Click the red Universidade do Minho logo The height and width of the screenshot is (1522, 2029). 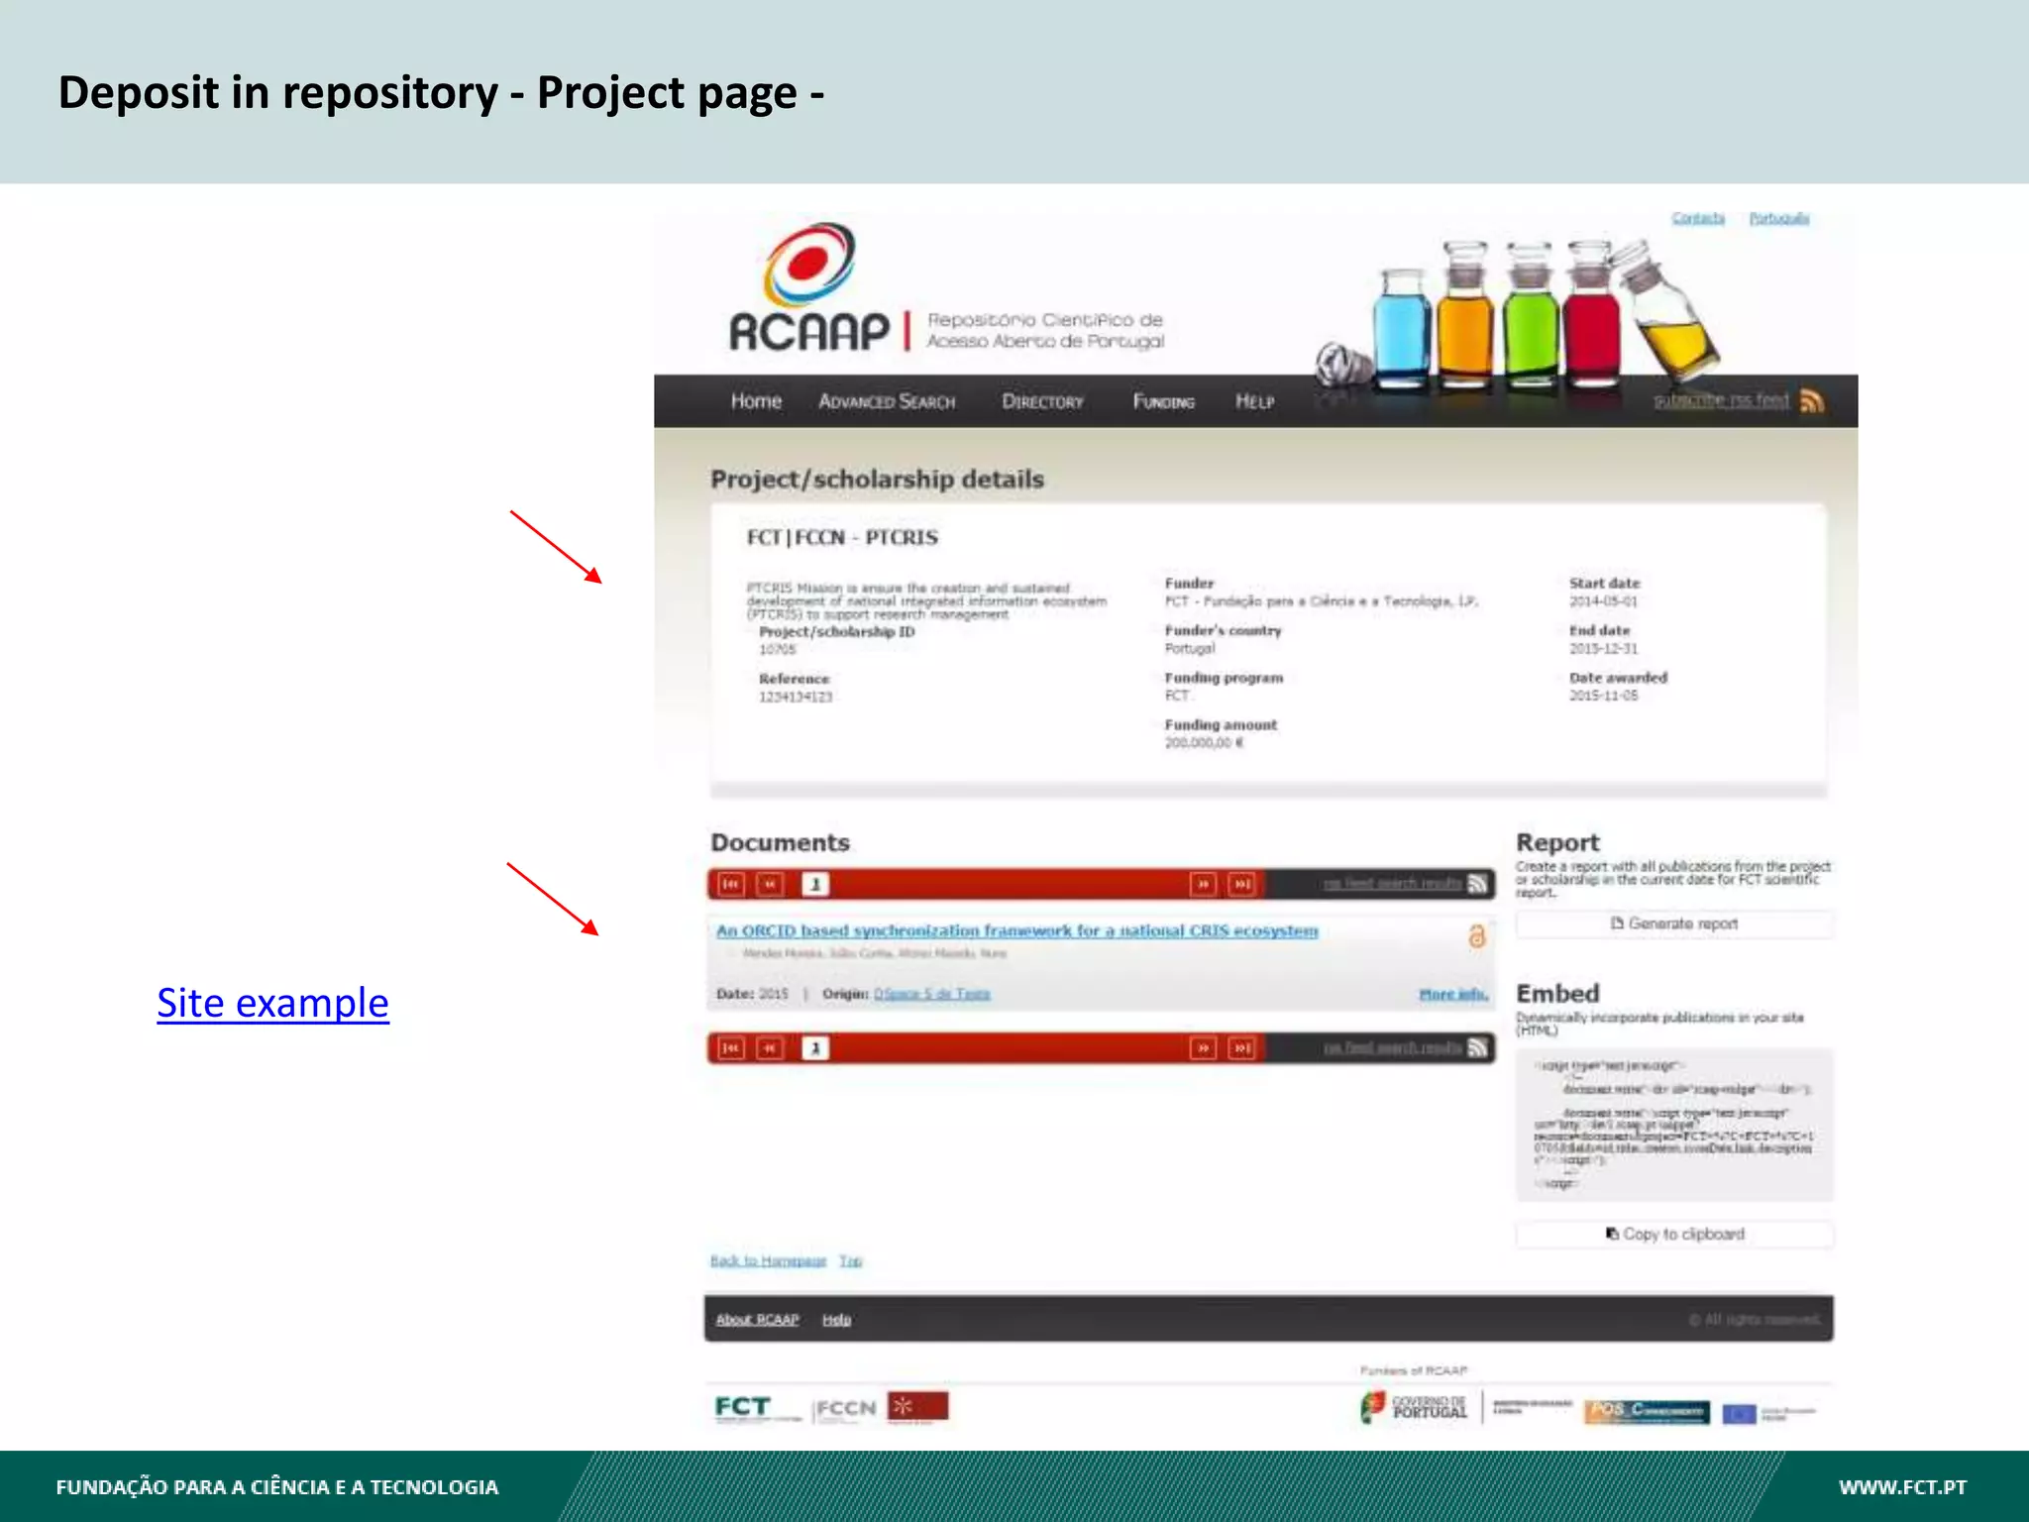pos(917,1408)
